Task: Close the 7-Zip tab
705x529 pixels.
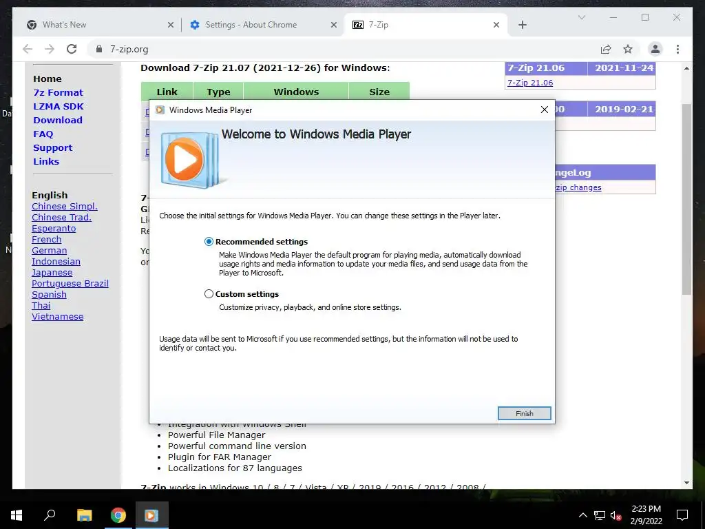Action: tap(496, 25)
